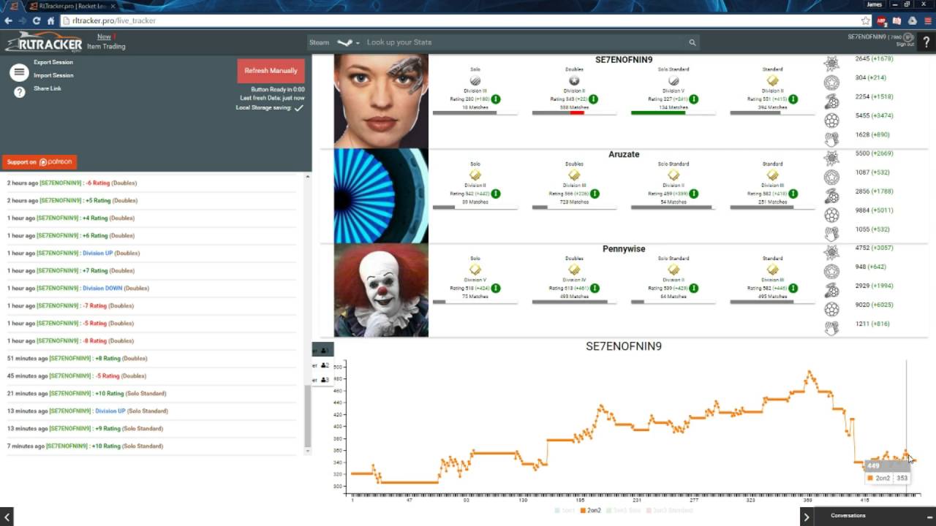936x526 pixels.
Task: Toggle the 3on3 Solo series in legend
Action: click(x=623, y=510)
